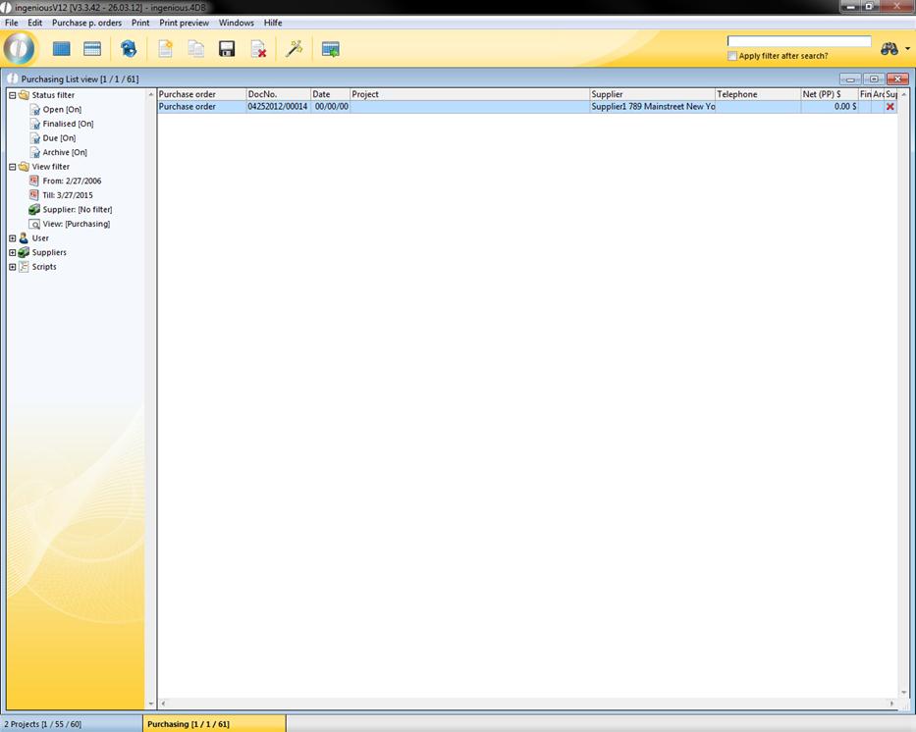This screenshot has height=732, width=916.
Task: Click the new document toolbar icon
Action: (165, 49)
